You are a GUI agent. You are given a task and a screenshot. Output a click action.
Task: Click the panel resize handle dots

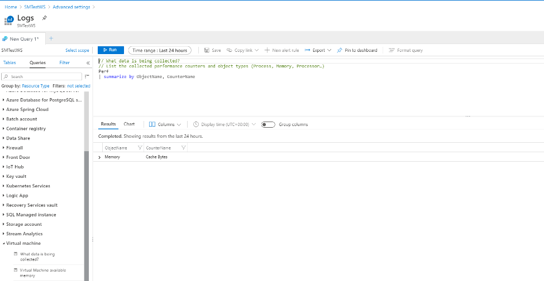click(92, 239)
